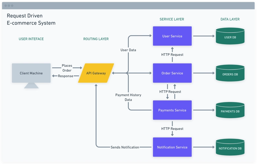Select the yellow API Gateway shape
Viewport: 259px width, 164px height.
point(96,73)
